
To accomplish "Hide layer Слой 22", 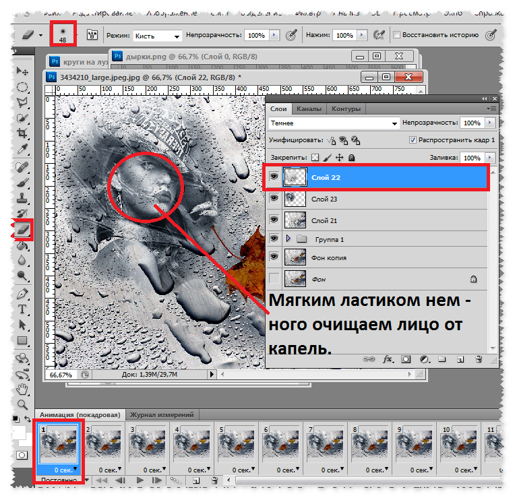I will [274, 177].
